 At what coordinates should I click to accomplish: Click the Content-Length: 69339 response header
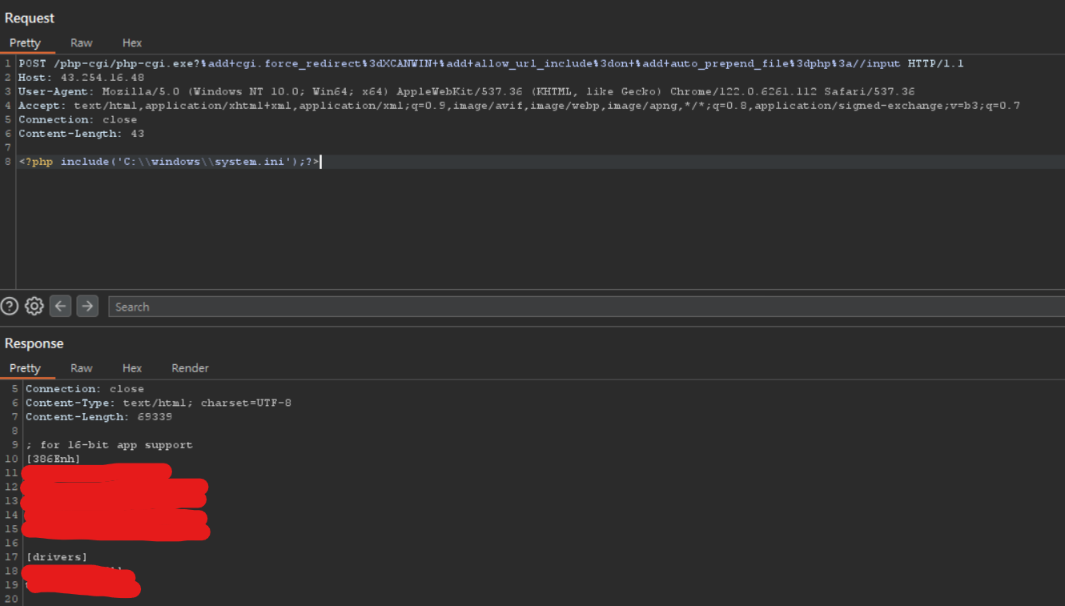[x=98, y=417]
